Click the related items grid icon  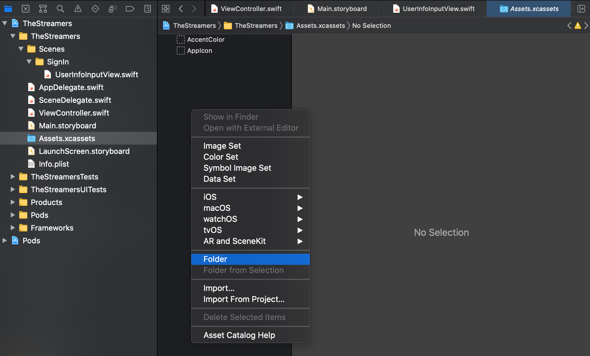tap(166, 9)
